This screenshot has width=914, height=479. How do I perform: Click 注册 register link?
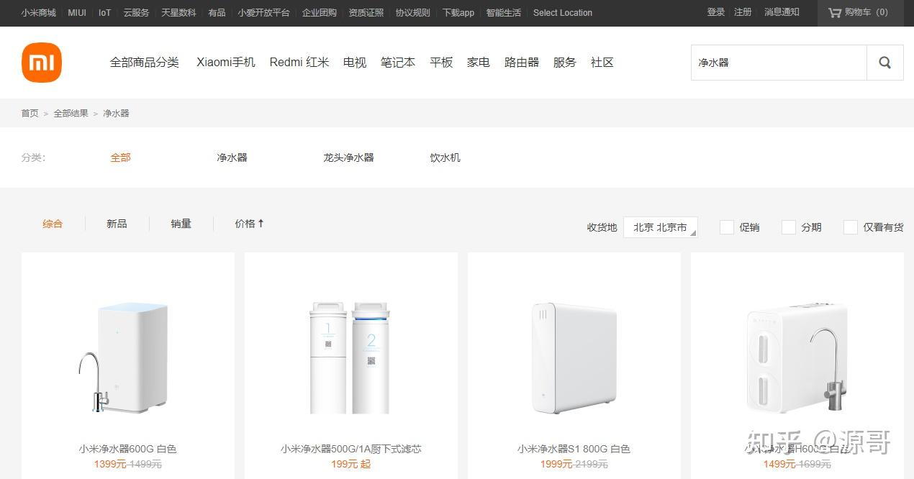(x=743, y=12)
